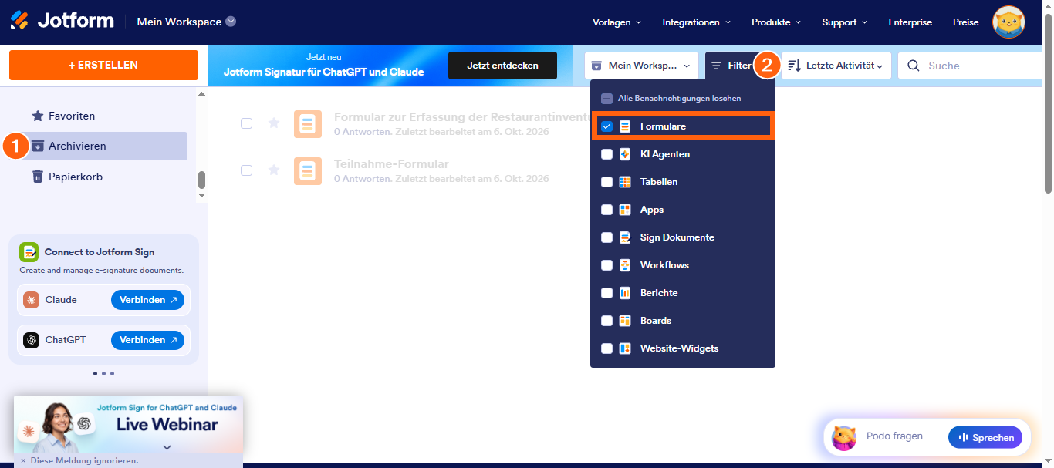The image size is (1054, 468).
Task: Expand the Produkte menu
Action: click(x=776, y=22)
